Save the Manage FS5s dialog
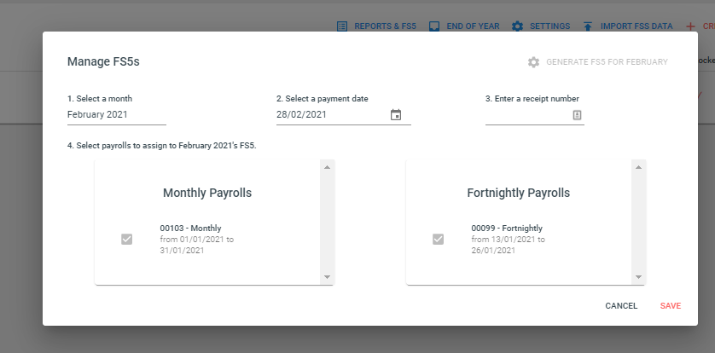The width and height of the screenshot is (715, 353). (x=671, y=305)
